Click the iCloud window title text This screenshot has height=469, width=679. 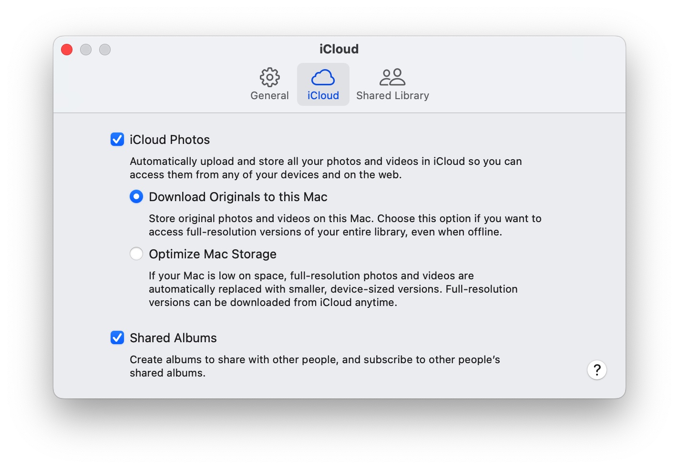click(339, 49)
